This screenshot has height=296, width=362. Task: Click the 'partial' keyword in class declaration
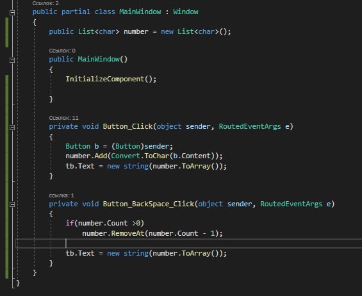(x=76, y=12)
